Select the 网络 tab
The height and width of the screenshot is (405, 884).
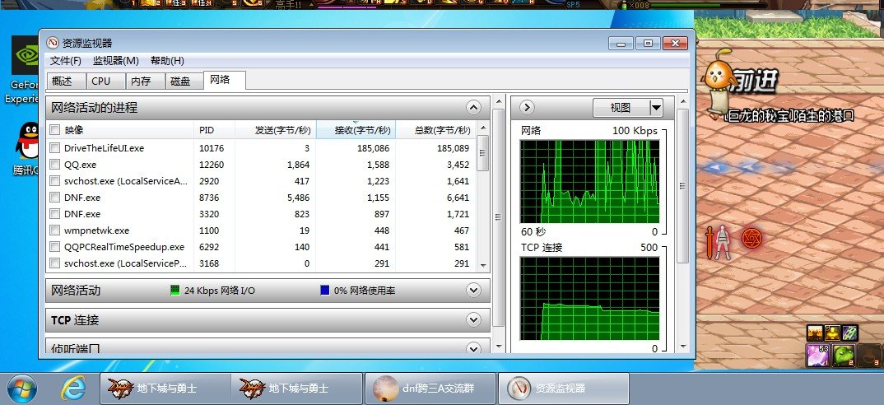tap(225, 80)
